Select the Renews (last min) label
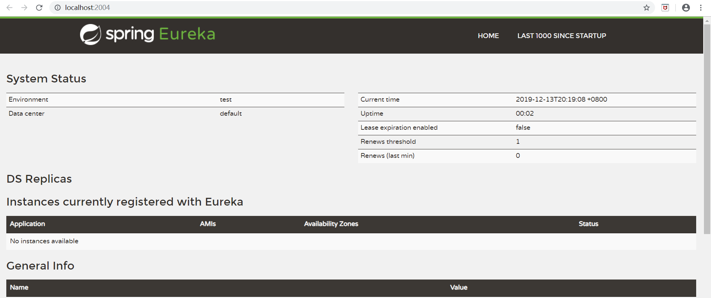Screen dimensions: 711x298 click(x=387, y=156)
